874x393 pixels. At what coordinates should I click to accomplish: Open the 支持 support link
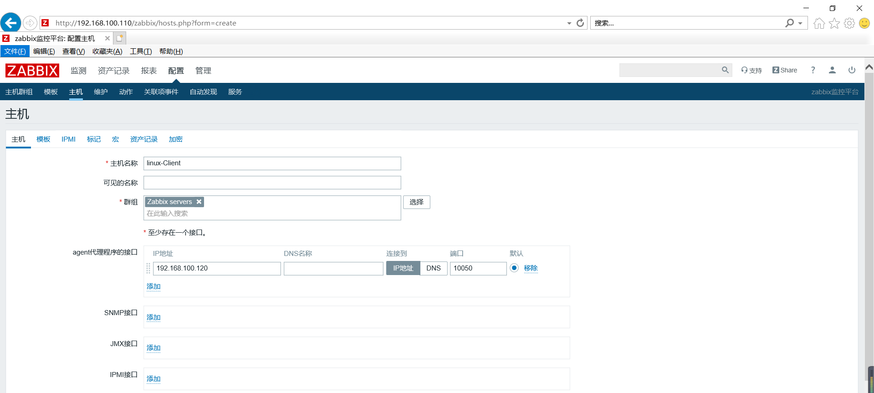click(x=751, y=70)
